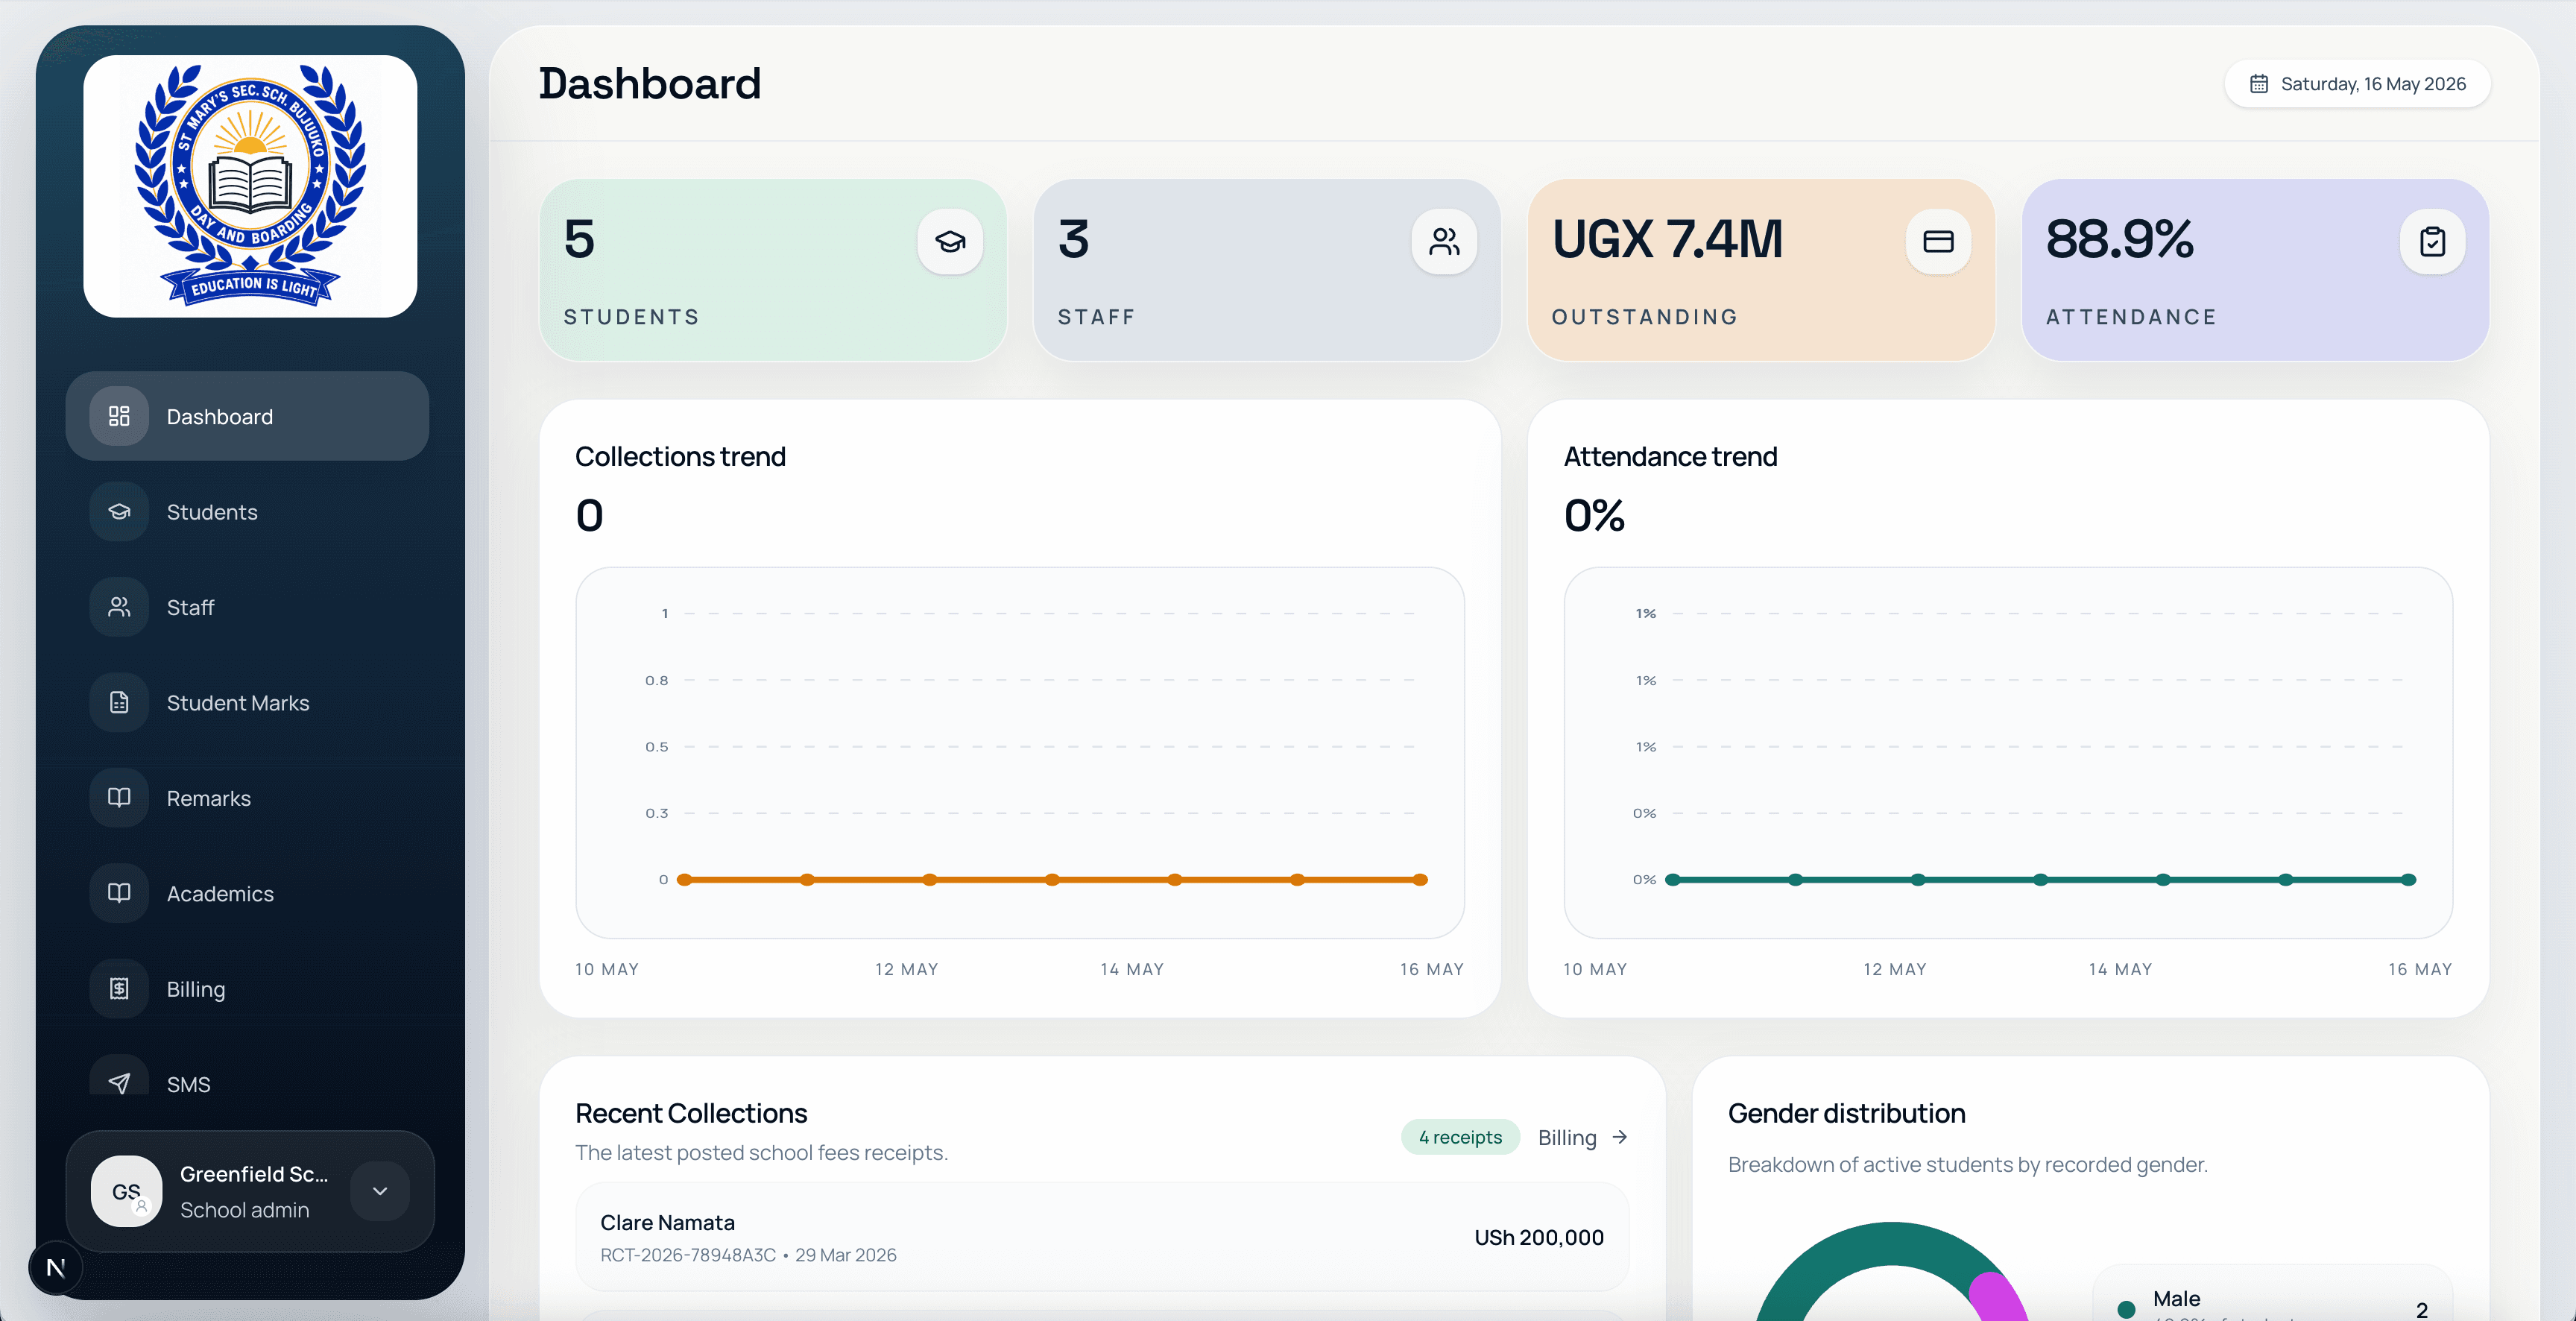Click the 4 receipts badge
2576x1321 pixels.
point(1460,1137)
